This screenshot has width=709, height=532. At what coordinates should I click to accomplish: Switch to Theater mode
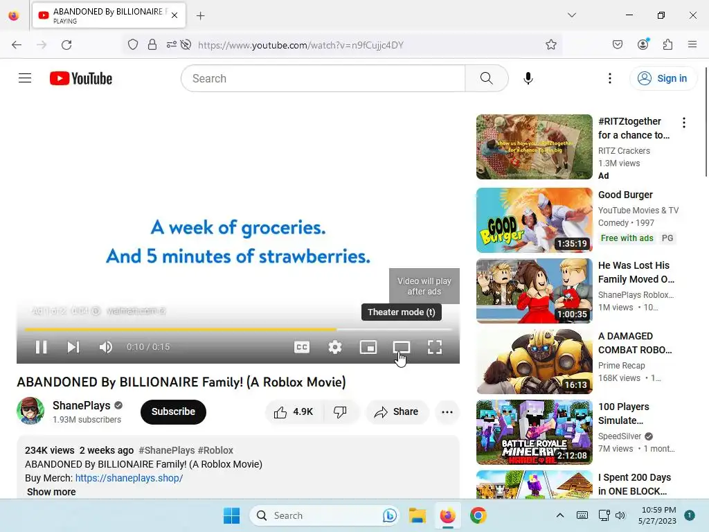pyautogui.click(x=401, y=347)
